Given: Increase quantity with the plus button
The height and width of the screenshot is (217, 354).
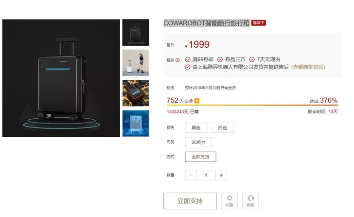Looking at the screenshot, I should (221, 175).
